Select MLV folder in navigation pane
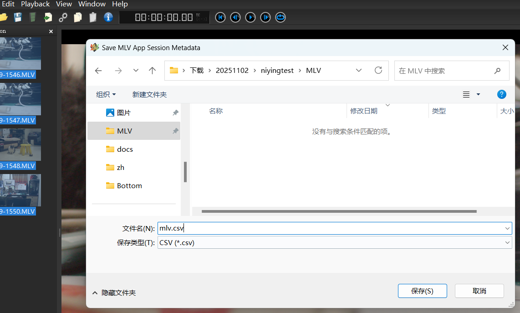 (x=134, y=131)
